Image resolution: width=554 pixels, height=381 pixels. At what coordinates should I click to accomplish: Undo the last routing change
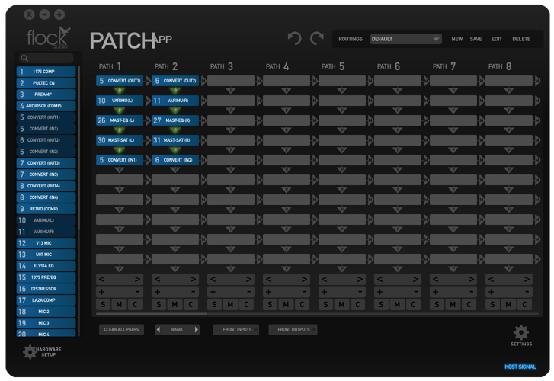[294, 38]
